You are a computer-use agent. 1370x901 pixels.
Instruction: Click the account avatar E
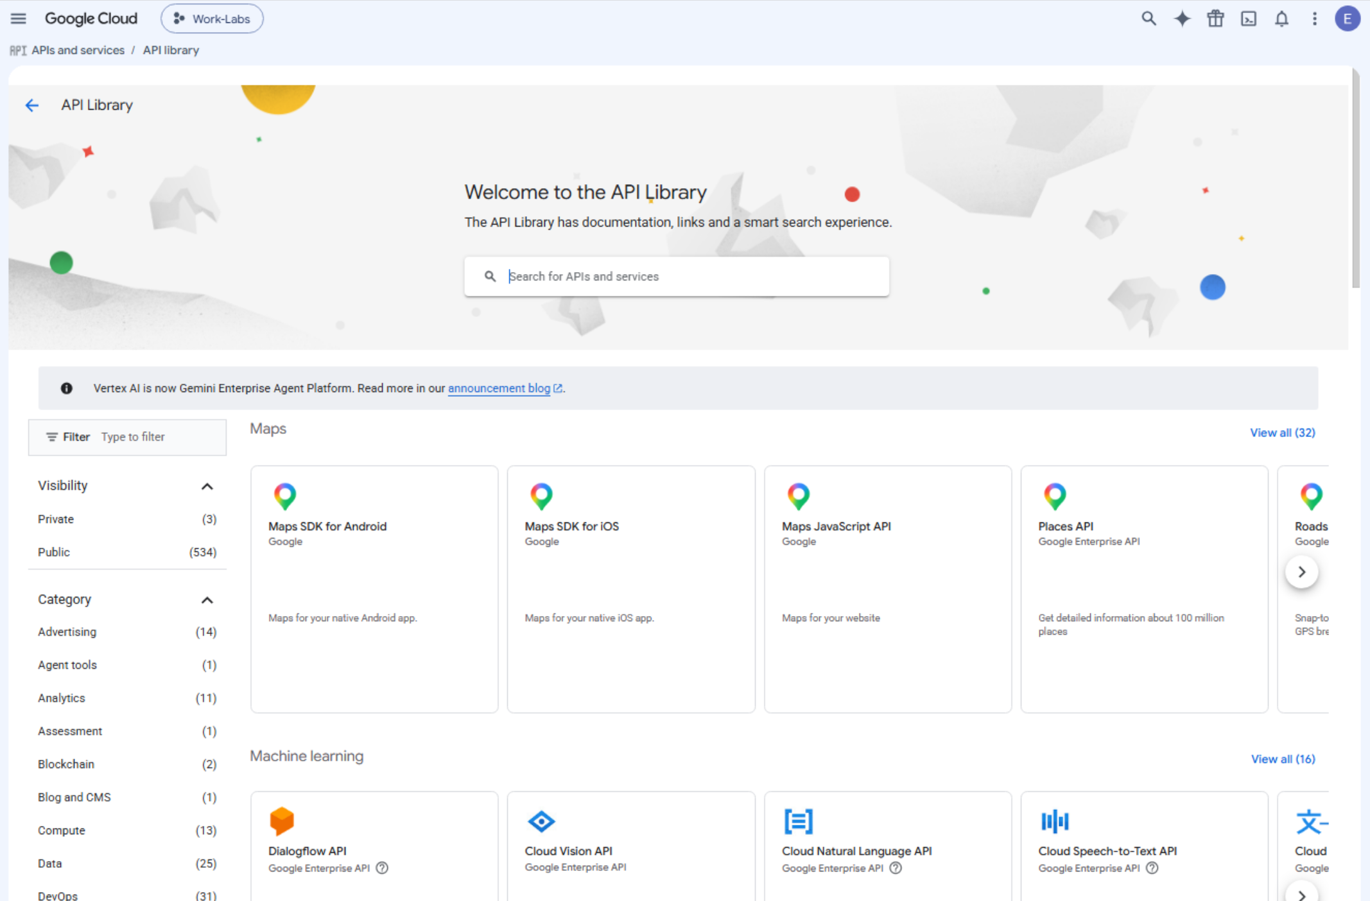(x=1348, y=19)
